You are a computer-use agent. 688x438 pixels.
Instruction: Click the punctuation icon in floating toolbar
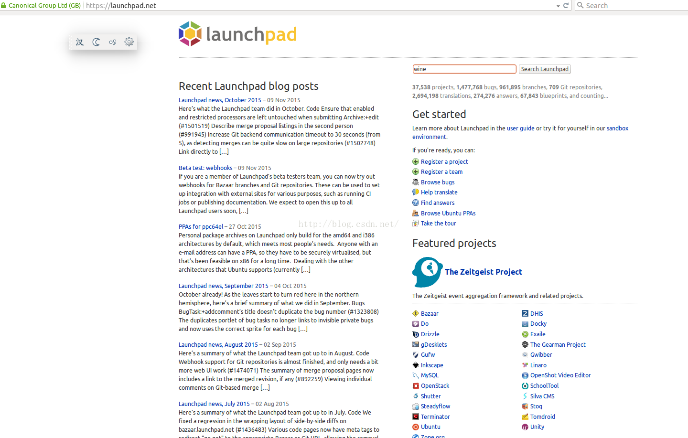(x=112, y=42)
